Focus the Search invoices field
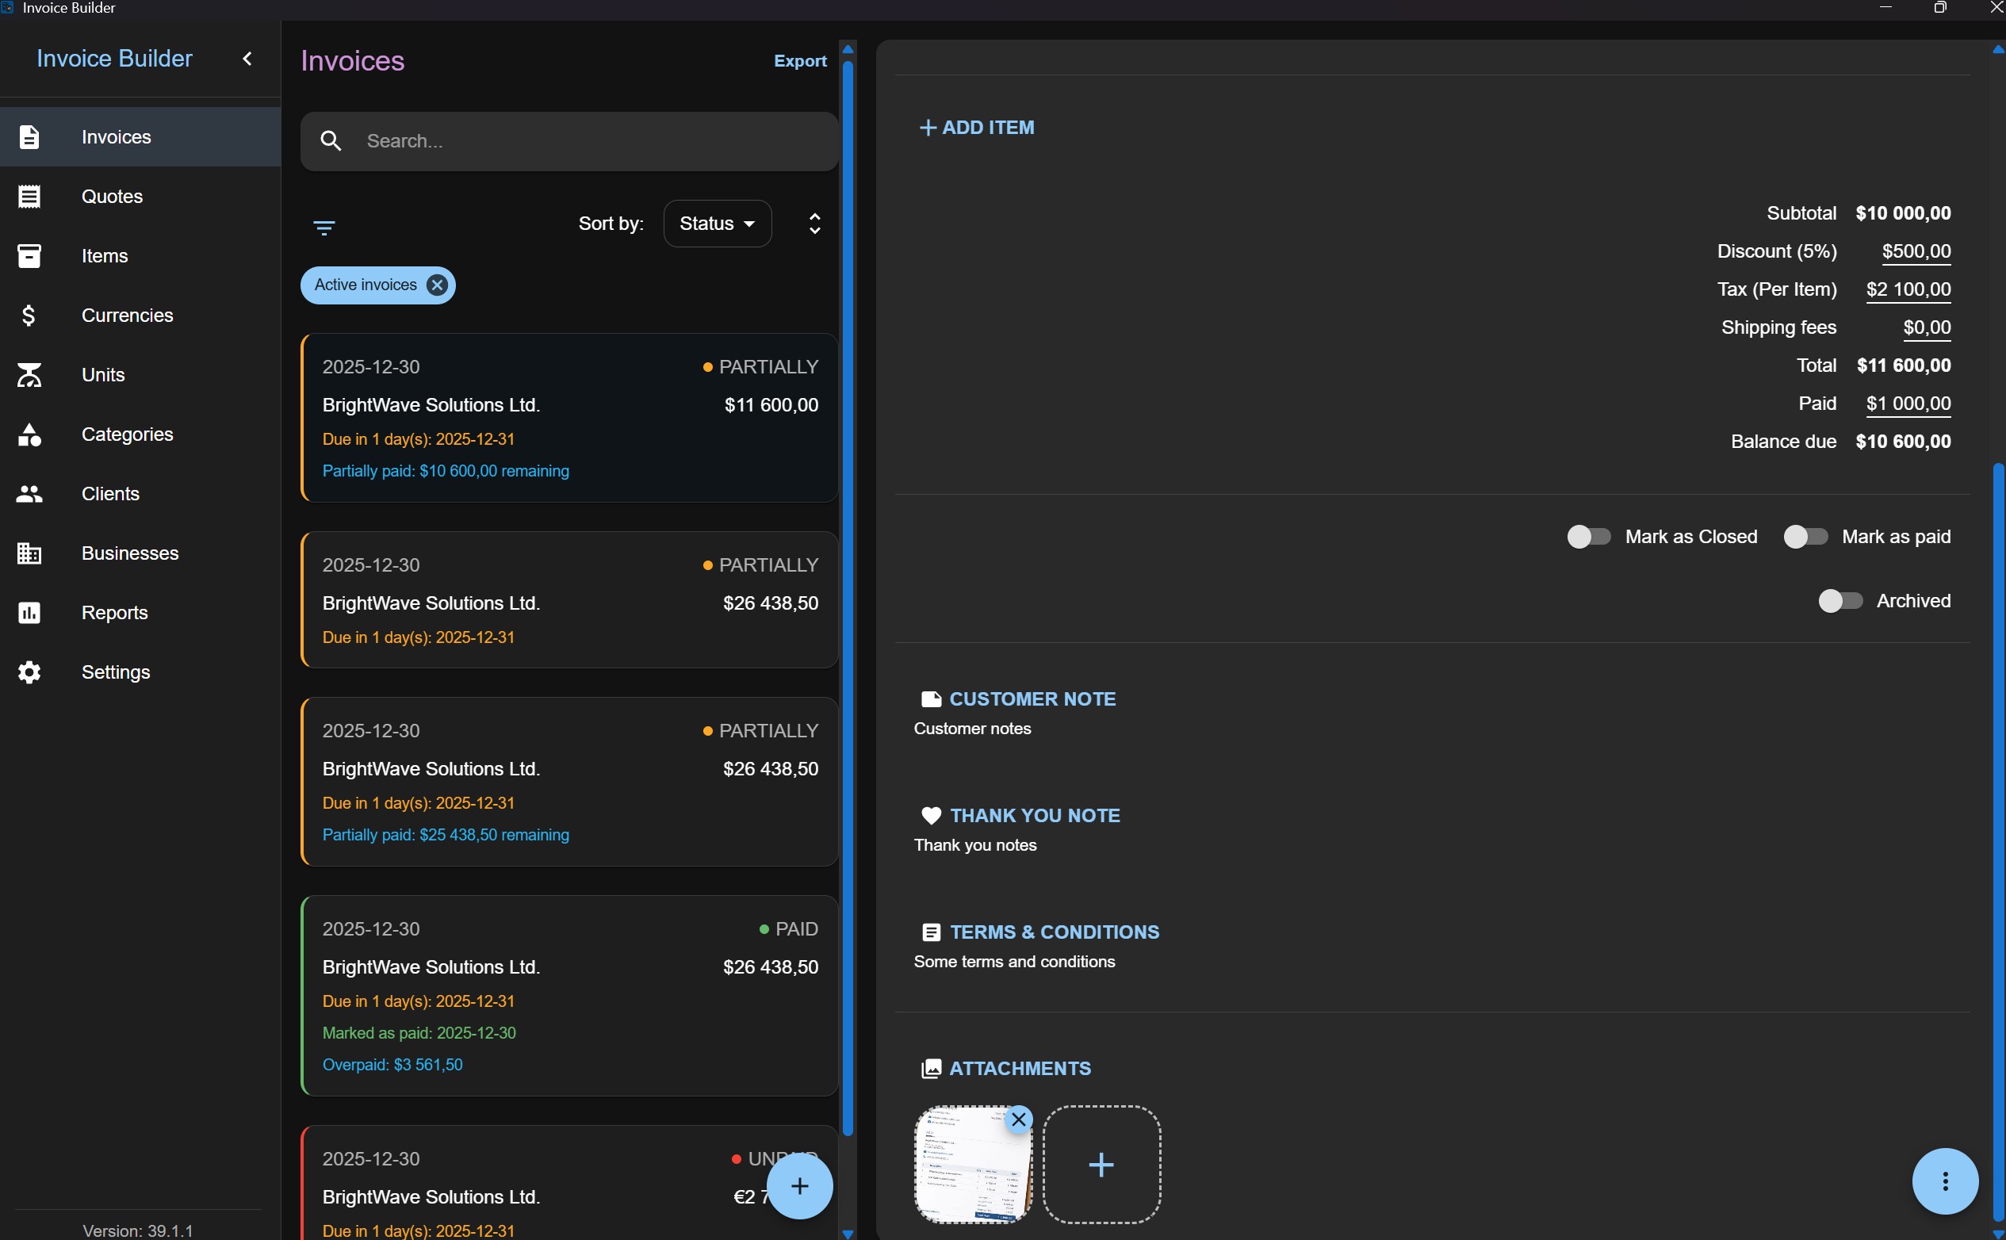Screen dimensions: 2006x1240 coord(569,141)
